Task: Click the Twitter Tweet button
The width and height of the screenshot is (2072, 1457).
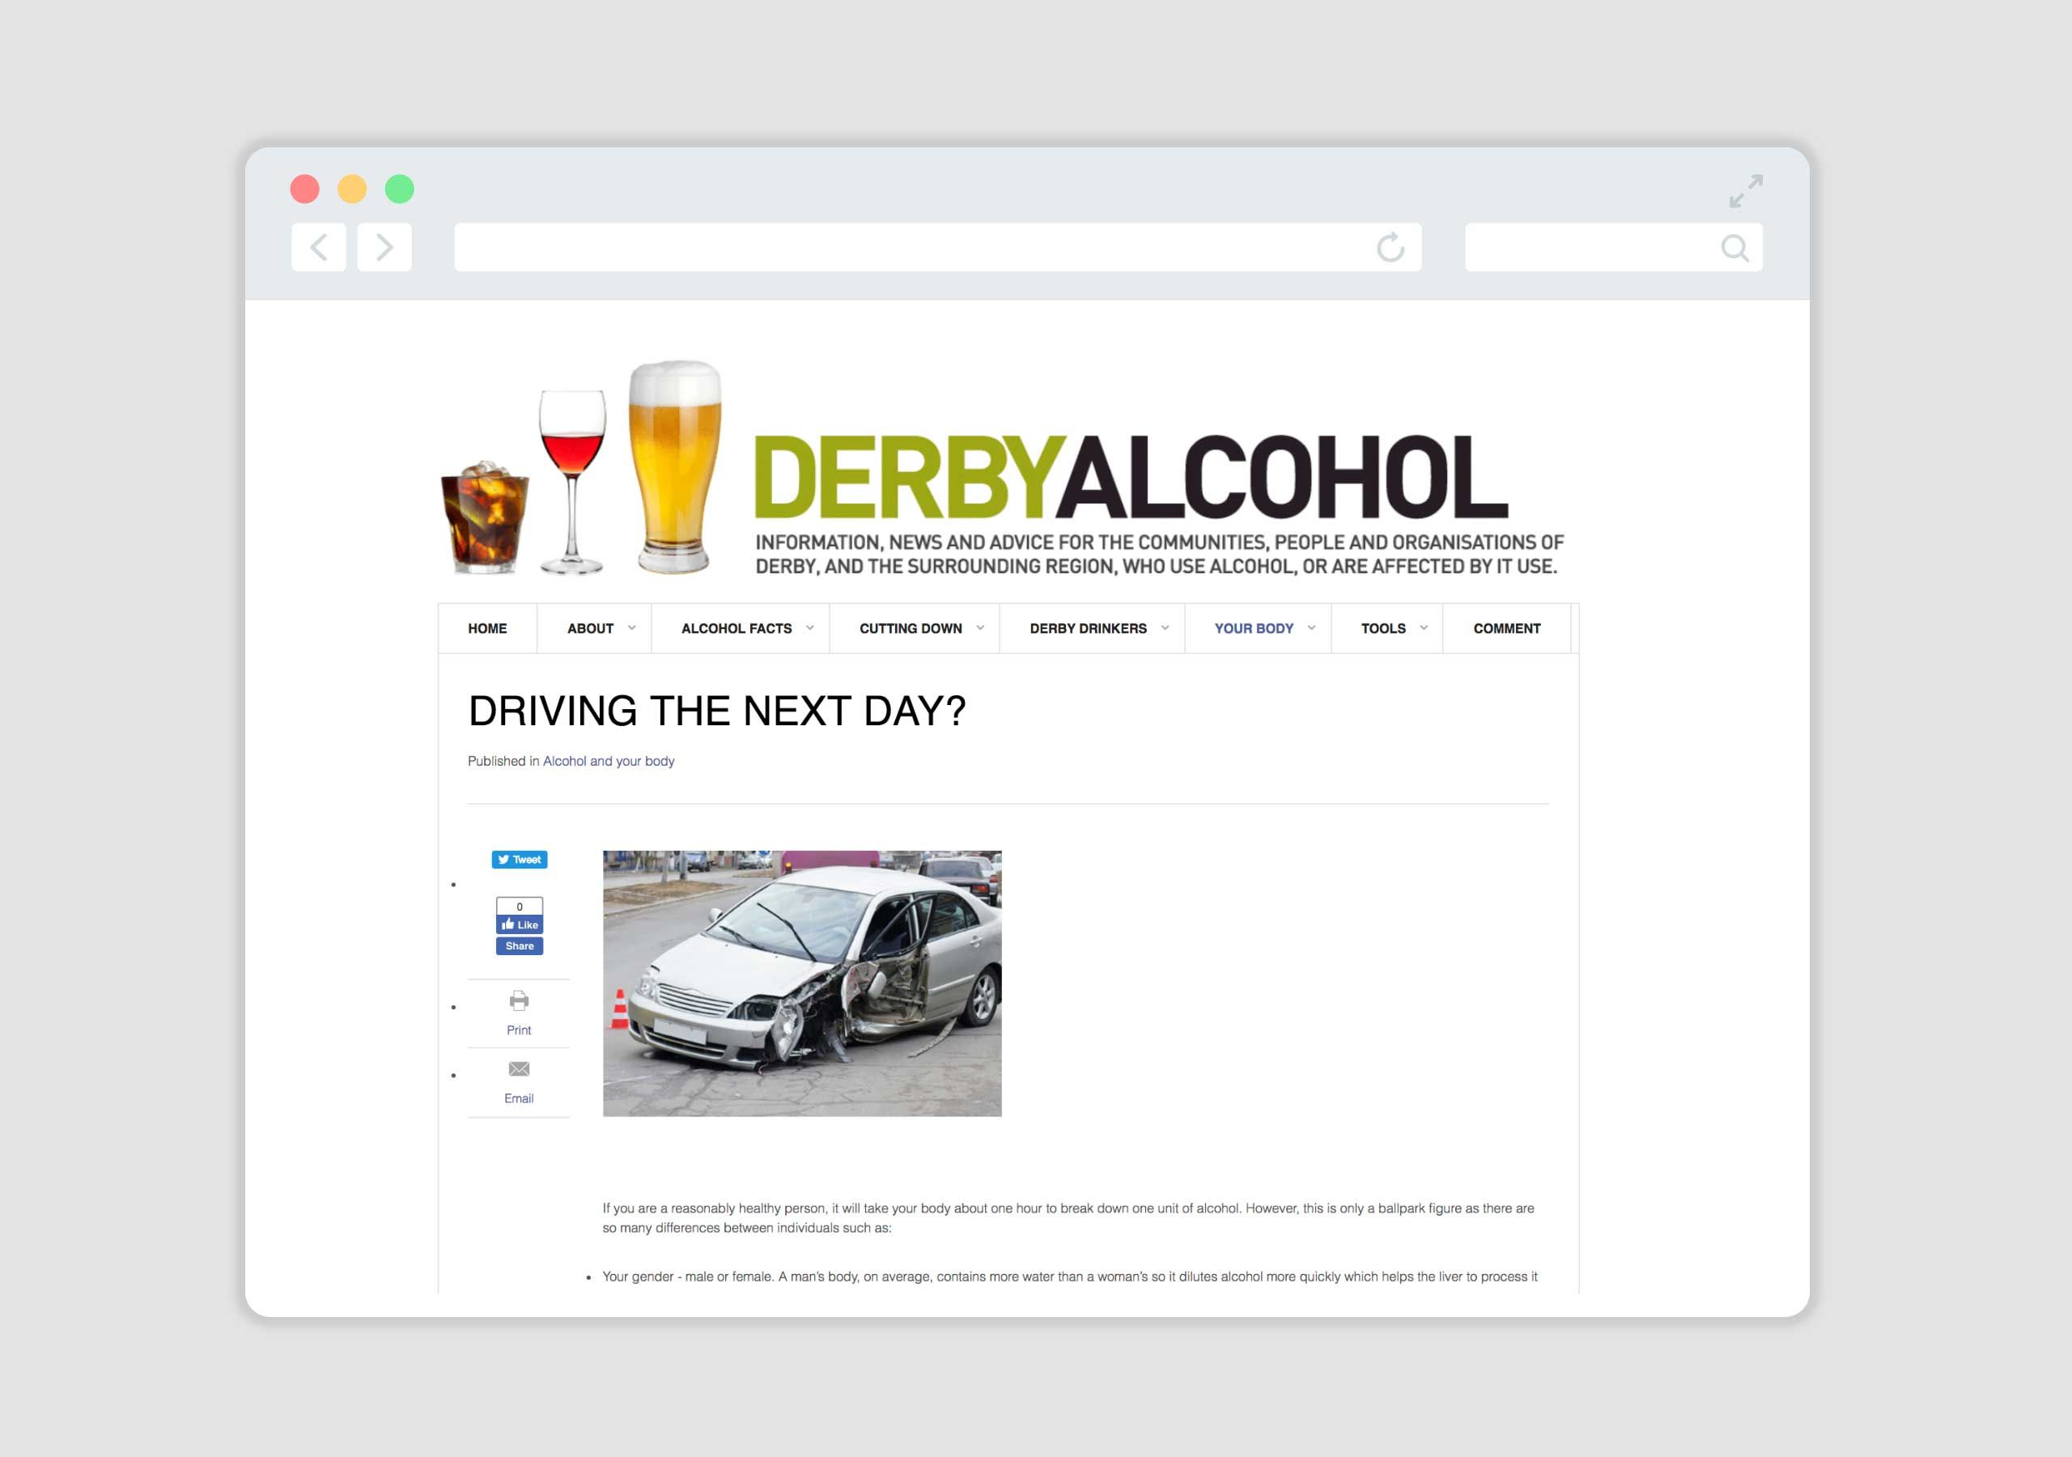Action: [519, 860]
